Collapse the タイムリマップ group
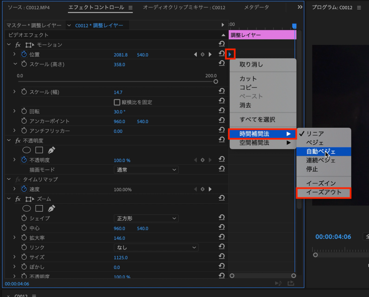The image size is (369, 297). 9,179
